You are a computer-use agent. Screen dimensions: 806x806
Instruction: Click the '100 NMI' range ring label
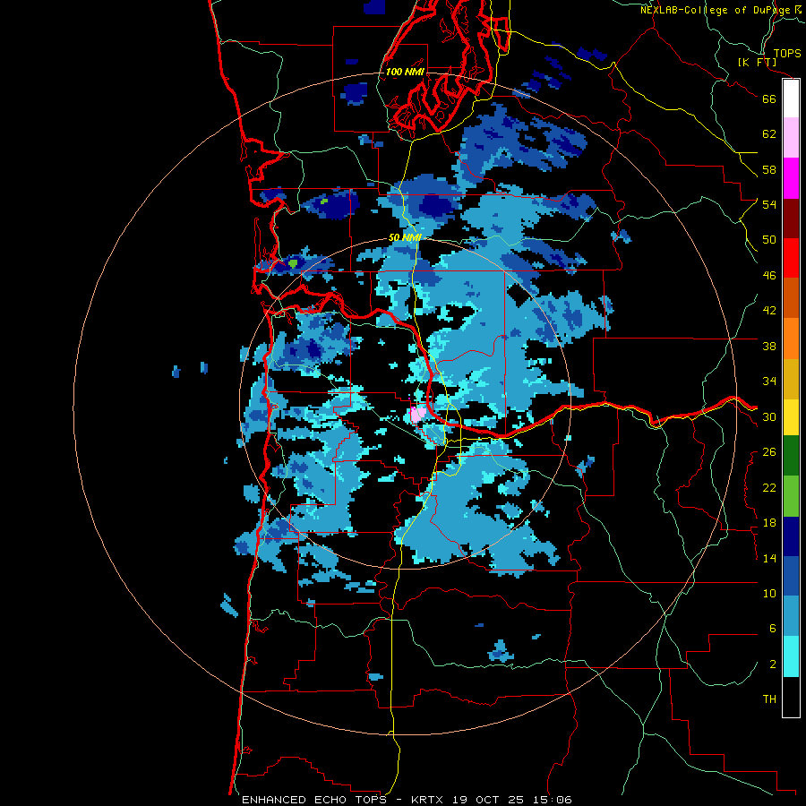(x=405, y=72)
